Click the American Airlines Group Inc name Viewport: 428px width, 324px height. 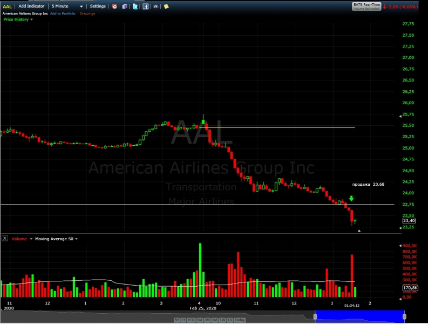(25, 13)
